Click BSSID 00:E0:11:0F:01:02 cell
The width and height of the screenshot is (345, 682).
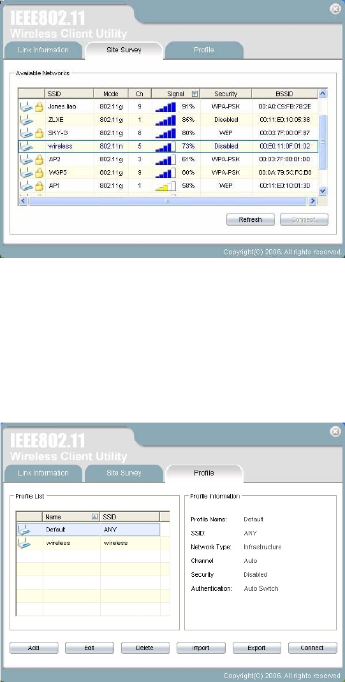[x=284, y=146]
